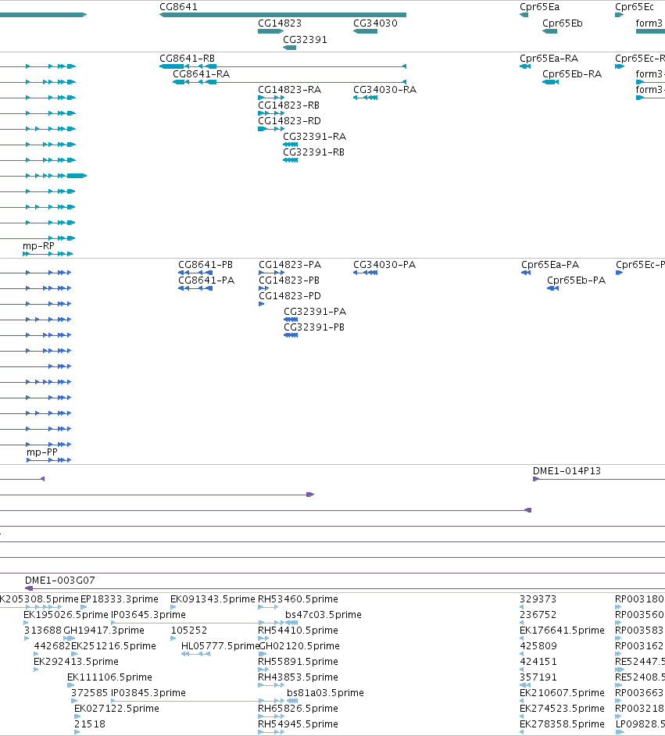Screen dimensions: 665x736
Task: Click EST EK027122.5prime
Action: [x=117, y=709]
